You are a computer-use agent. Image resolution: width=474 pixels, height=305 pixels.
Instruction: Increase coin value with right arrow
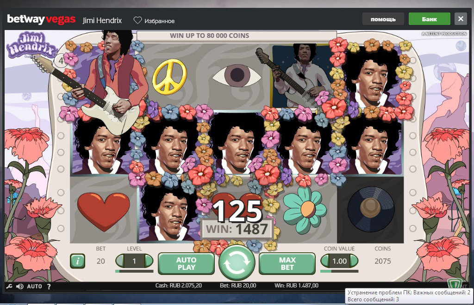(x=354, y=261)
